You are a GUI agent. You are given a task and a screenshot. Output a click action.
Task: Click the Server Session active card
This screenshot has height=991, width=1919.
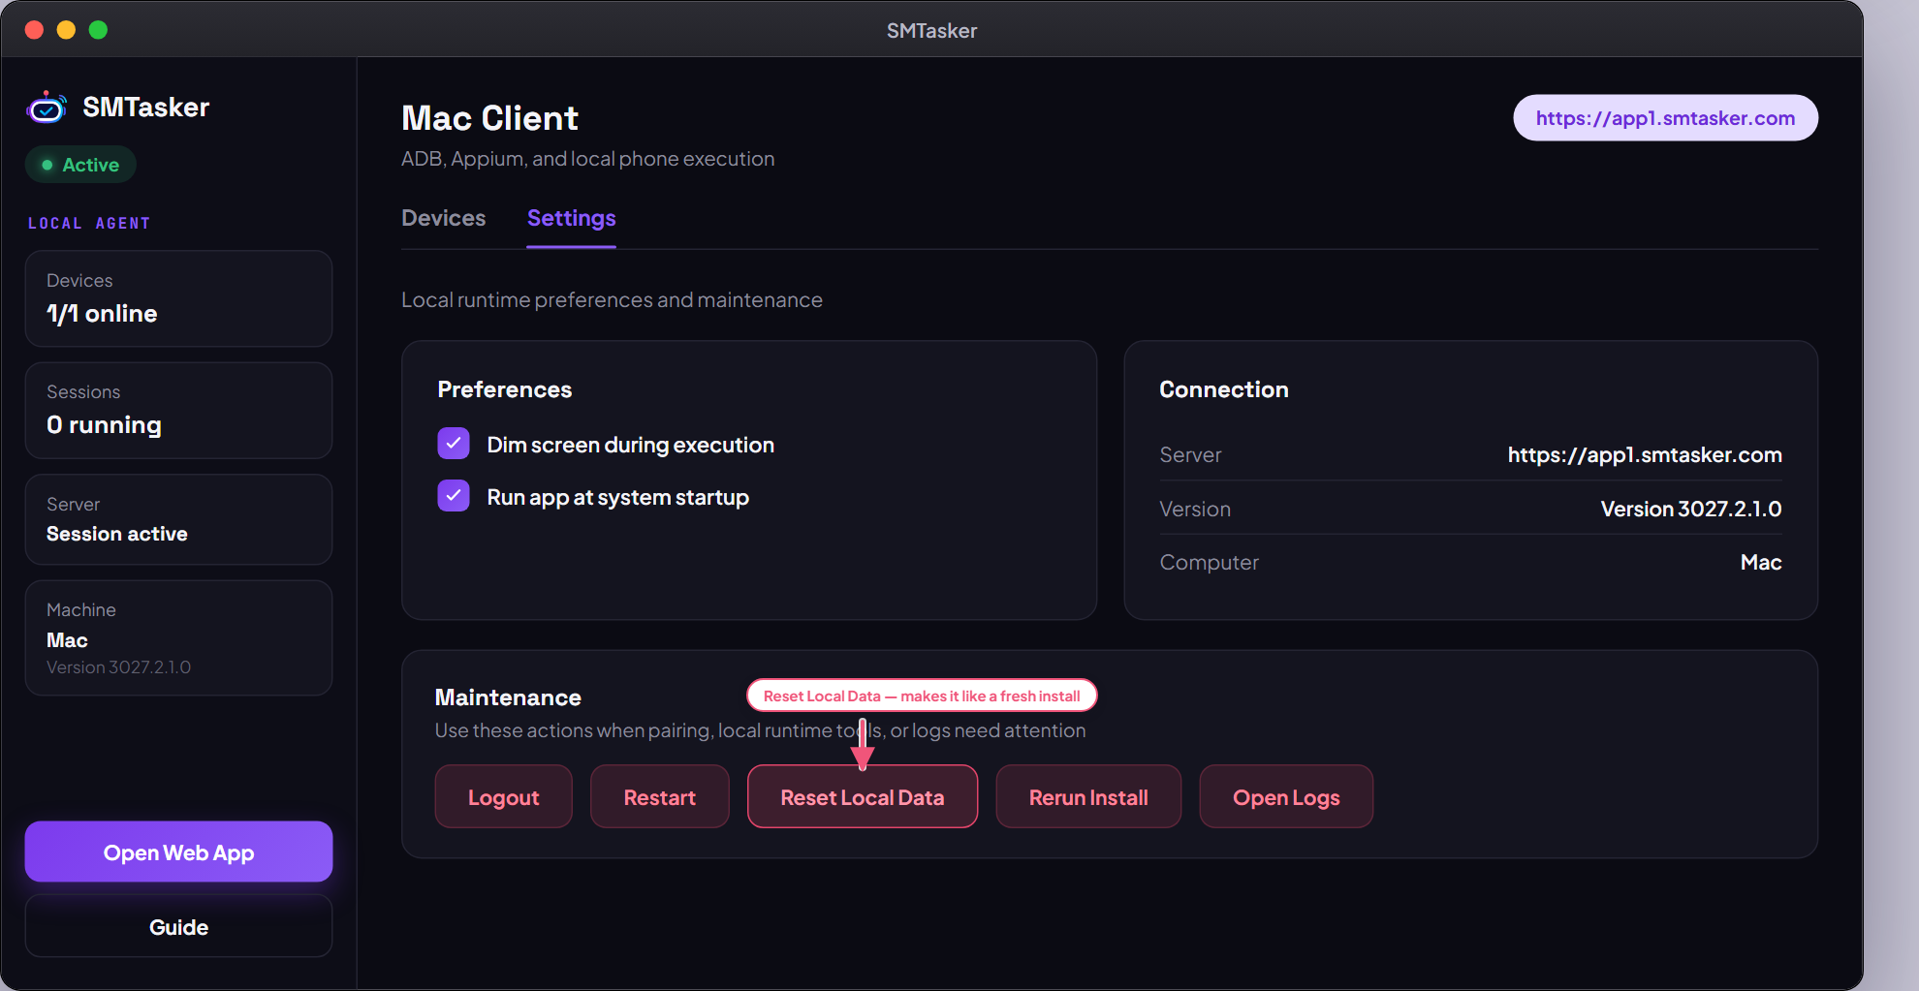coord(179,519)
